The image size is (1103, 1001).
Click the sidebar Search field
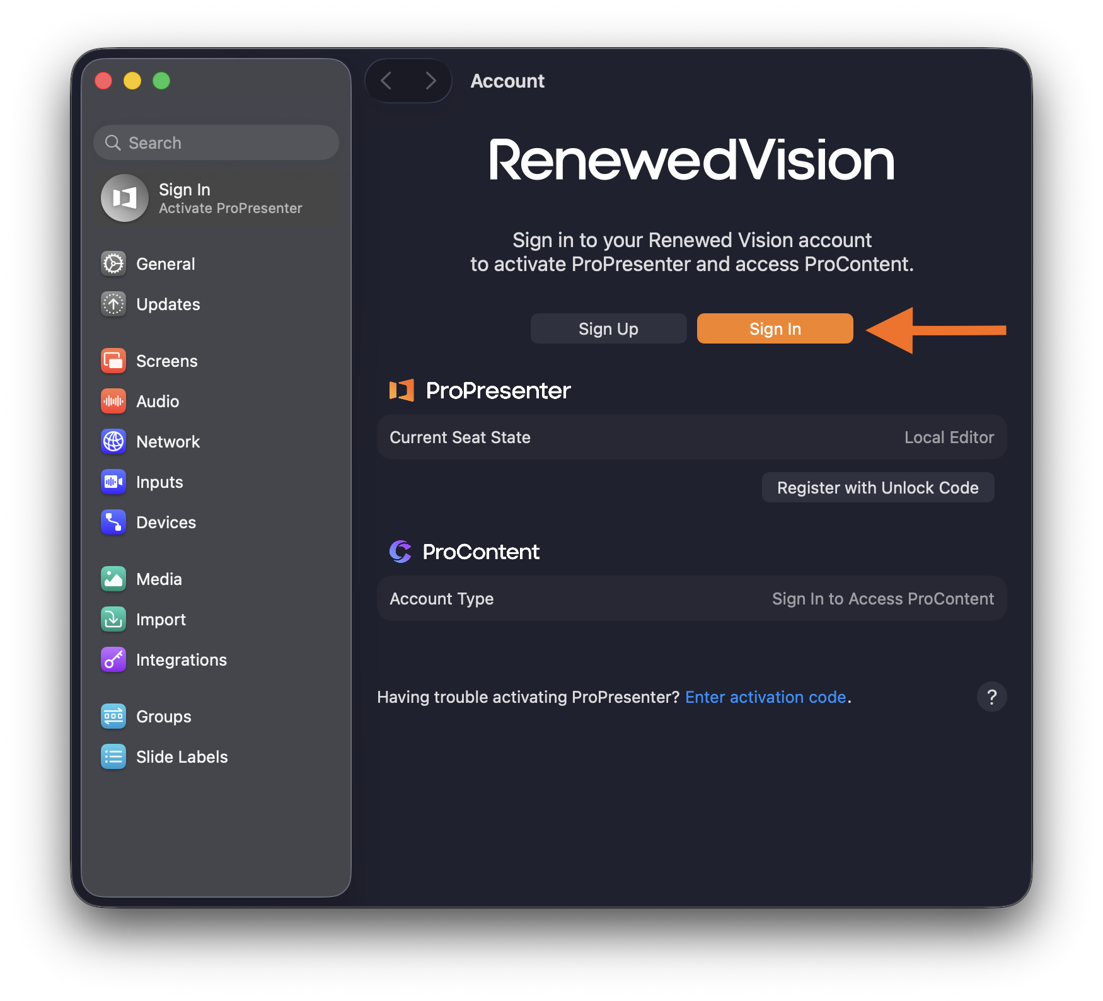[216, 142]
